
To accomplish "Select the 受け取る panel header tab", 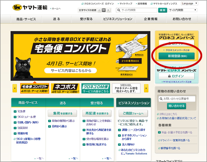I will pos(97,103).
